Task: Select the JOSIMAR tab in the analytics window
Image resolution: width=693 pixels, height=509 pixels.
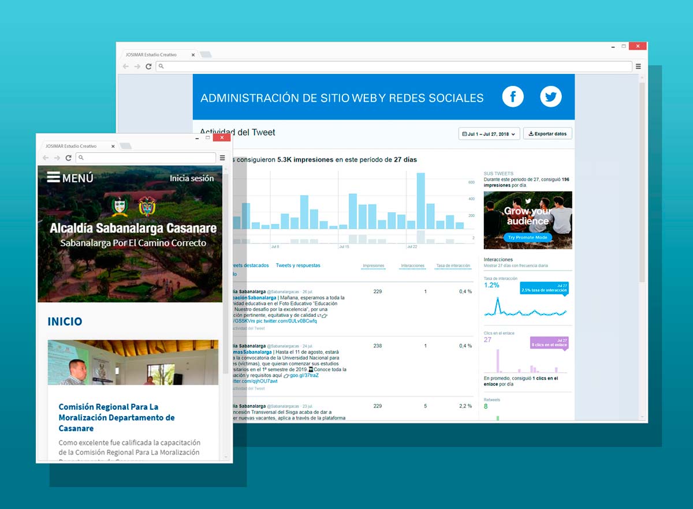Action: [158, 54]
